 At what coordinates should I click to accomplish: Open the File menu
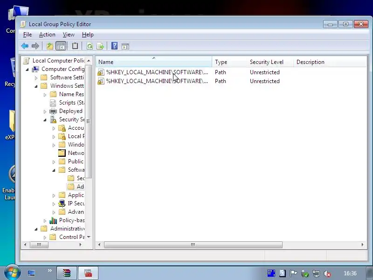[28, 35]
